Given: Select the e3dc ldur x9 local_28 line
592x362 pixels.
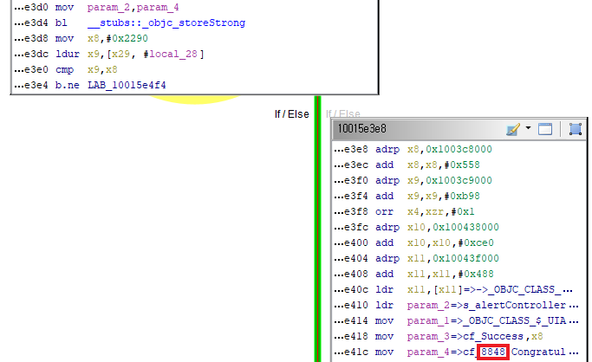Looking at the screenshot, I should pos(109,54).
